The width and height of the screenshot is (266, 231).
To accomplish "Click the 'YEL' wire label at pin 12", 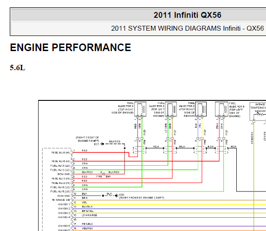I will 84,202.
